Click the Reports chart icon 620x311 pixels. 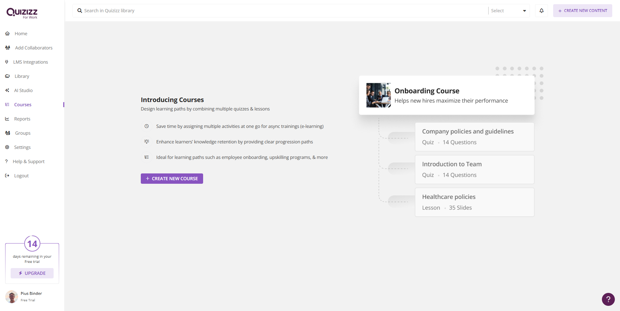(x=7, y=119)
